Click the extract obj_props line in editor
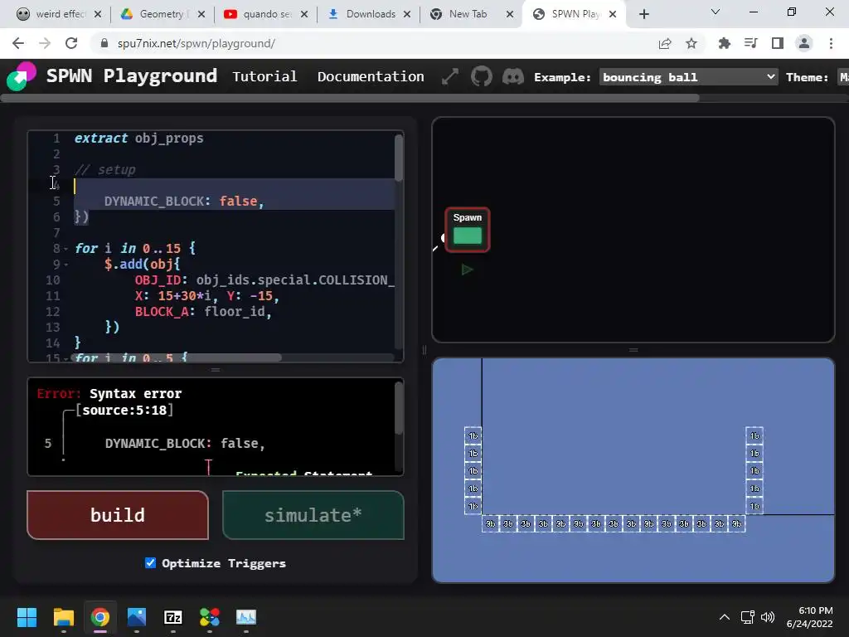This screenshot has height=637, width=849. coord(138,139)
